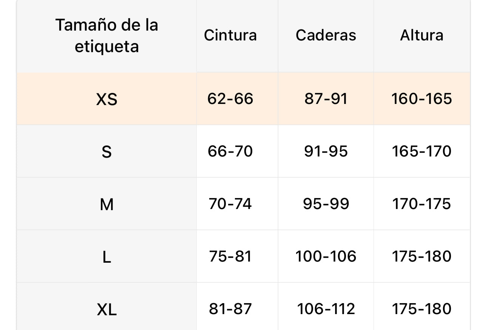Select the Altura column header
This screenshot has height=330, width=485.
pyautogui.click(x=422, y=35)
